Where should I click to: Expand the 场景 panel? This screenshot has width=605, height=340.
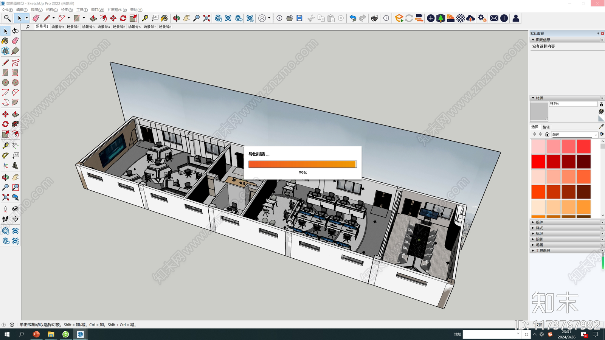point(533,245)
